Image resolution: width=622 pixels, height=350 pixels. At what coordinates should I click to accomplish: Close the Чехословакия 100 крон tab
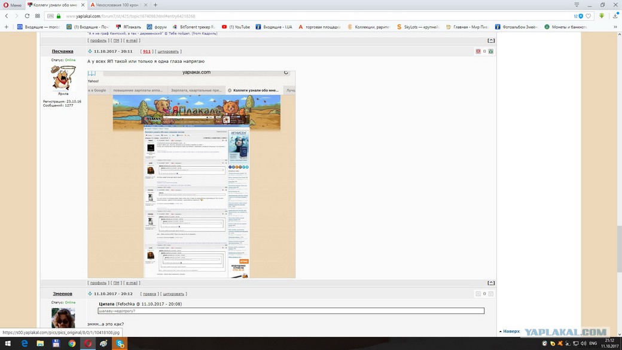(145, 5)
